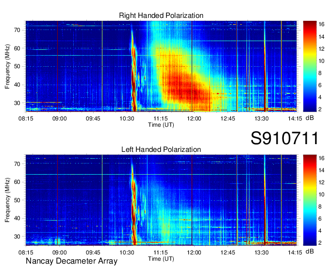Screen dimensions: 330x267
Task: Click the "09:00" time tick under Left Handed plot
Action: (59, 252)
